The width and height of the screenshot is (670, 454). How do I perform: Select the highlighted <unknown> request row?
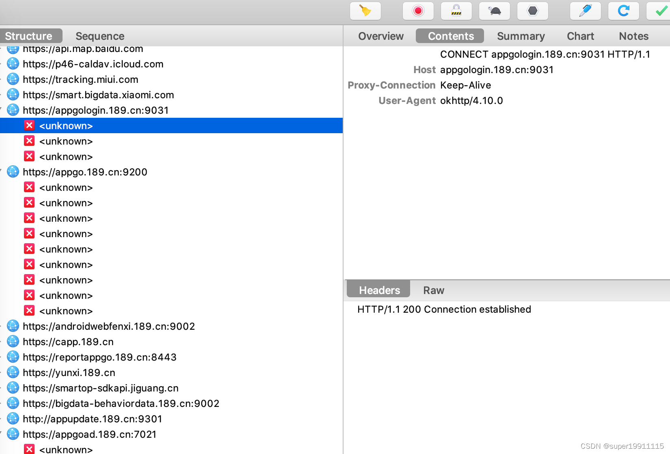point(171,125)
